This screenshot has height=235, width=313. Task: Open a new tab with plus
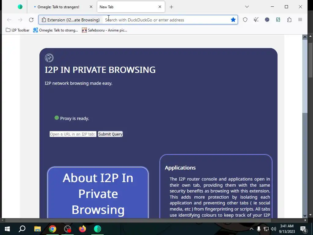[x=171, y=7]
